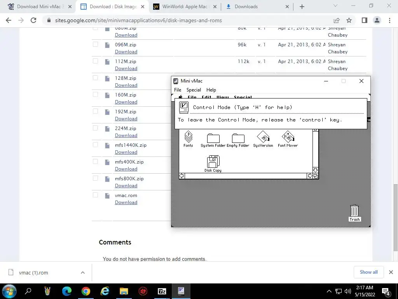The image size is (398, 299).
Task: Click Chrome back arrow
Action: coord(9,20)
